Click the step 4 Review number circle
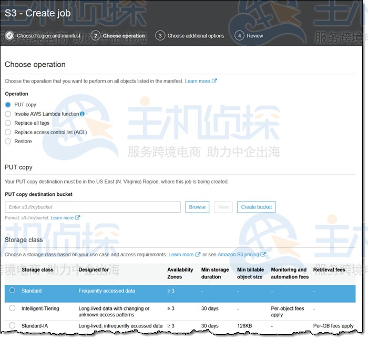The image size is (368, 340). 239,36
